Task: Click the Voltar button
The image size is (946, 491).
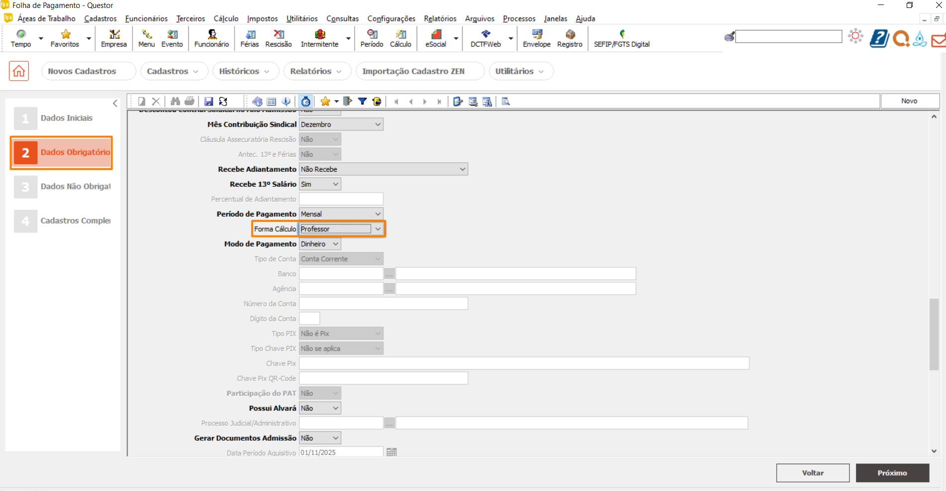Action: [x=813, y=473]
